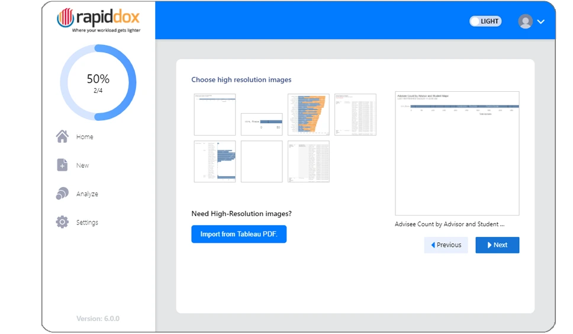Select the orange and blue bar chart thumbnail
573x334 pixels.
point(308,114)
